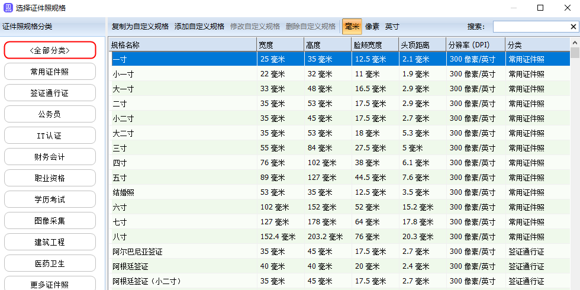This screenshot has width=580, height=290.
Task: Sort by 分辨率 (DPI) column header
Action: coord(475,45)
